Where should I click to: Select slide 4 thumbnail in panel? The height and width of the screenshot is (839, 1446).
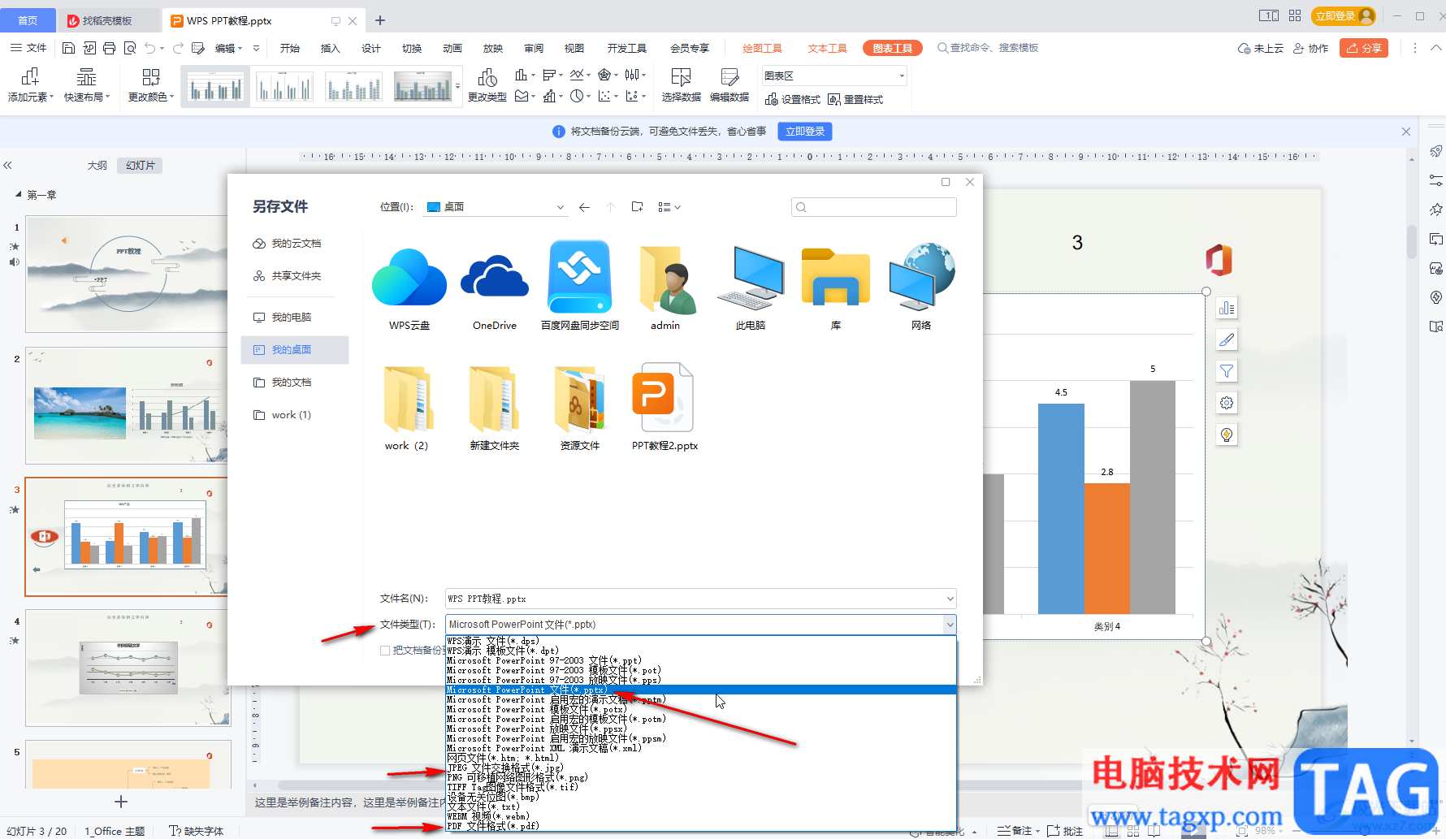coord(127,668)
